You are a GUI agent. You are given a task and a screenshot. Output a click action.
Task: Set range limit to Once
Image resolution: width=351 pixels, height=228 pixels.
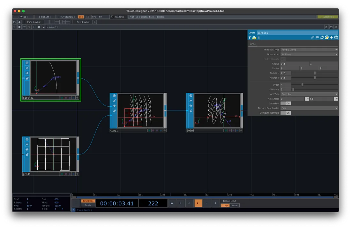pyautogui.click(x=235, y=205)
